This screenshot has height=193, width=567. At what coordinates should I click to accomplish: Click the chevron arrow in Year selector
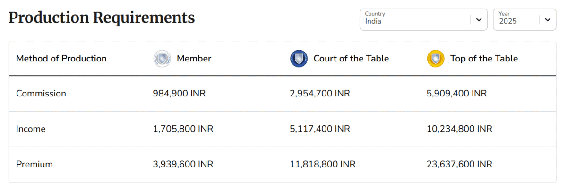[547, 20]
